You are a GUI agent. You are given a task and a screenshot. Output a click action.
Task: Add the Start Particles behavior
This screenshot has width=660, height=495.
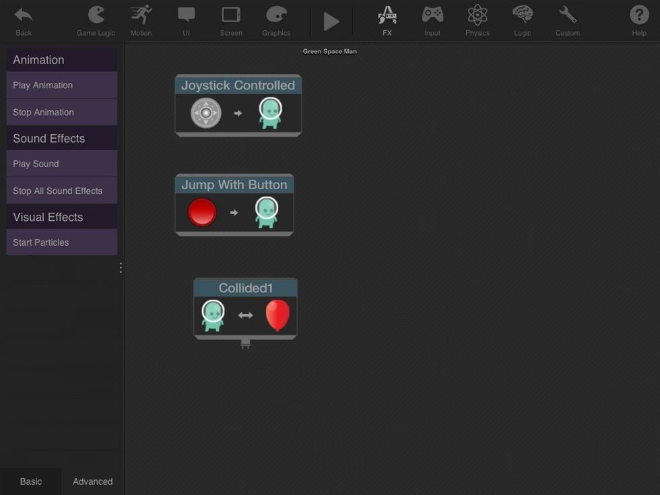[x=61, y=242]
